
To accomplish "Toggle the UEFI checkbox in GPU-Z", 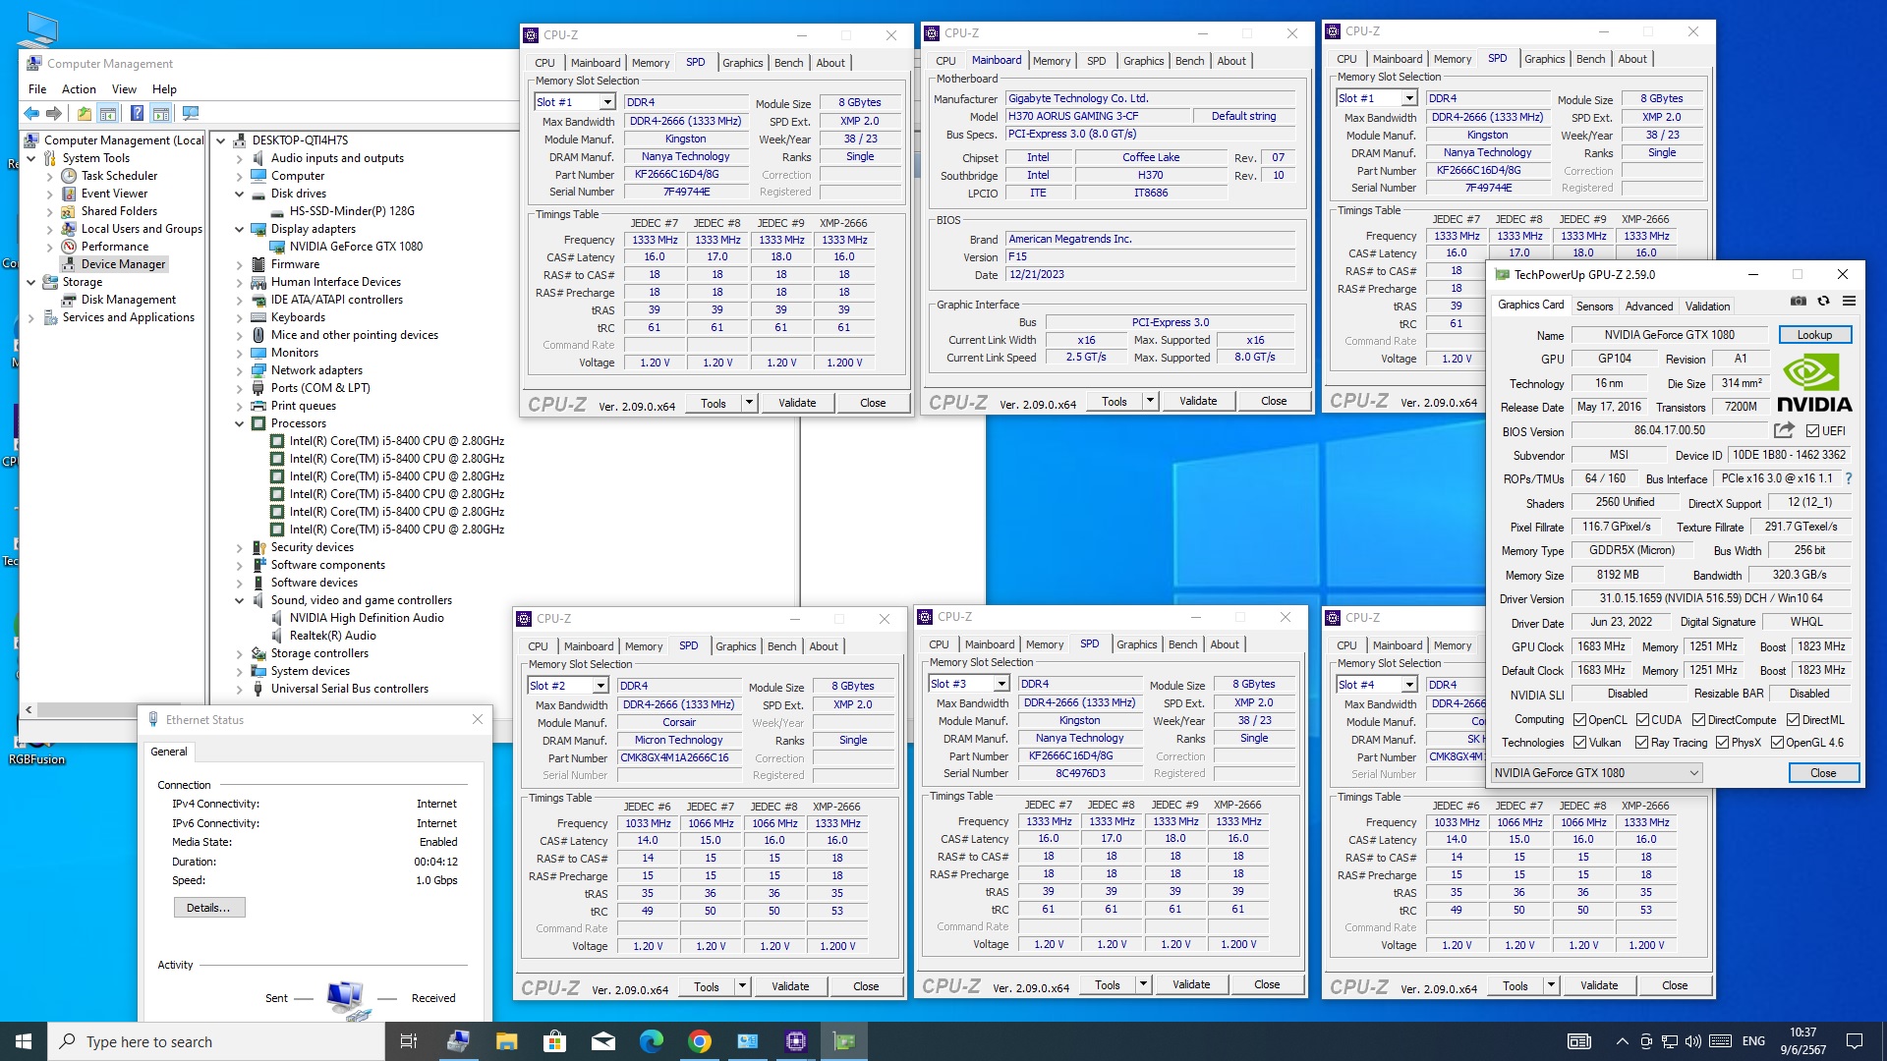I will pyautogui.click(x=1812, y=431).
